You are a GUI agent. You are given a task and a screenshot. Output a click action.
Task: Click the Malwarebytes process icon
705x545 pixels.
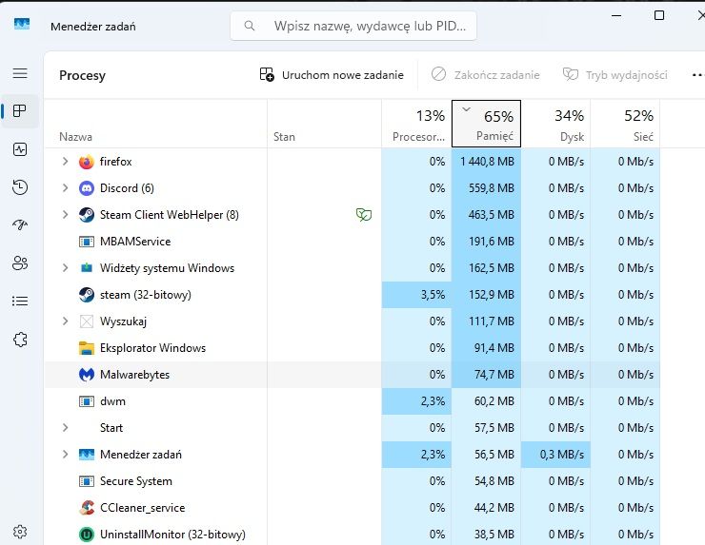87,375
